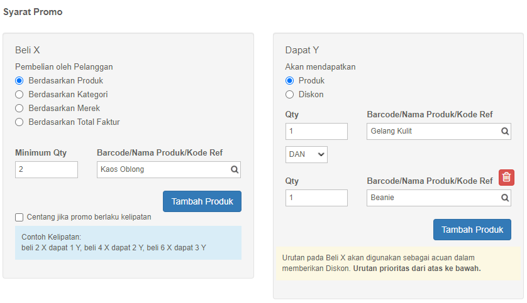Click Tambah Produk button in Beli X
Screen dimensions: 527x303
pyautogui.click(x=202, y=201)
